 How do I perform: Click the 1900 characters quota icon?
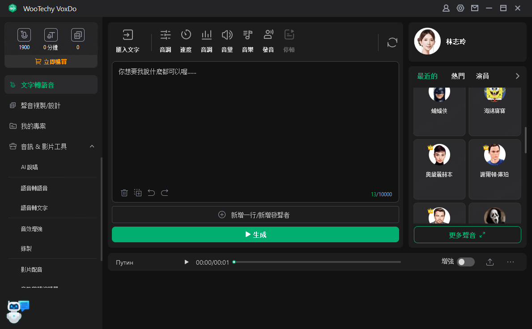24,35
